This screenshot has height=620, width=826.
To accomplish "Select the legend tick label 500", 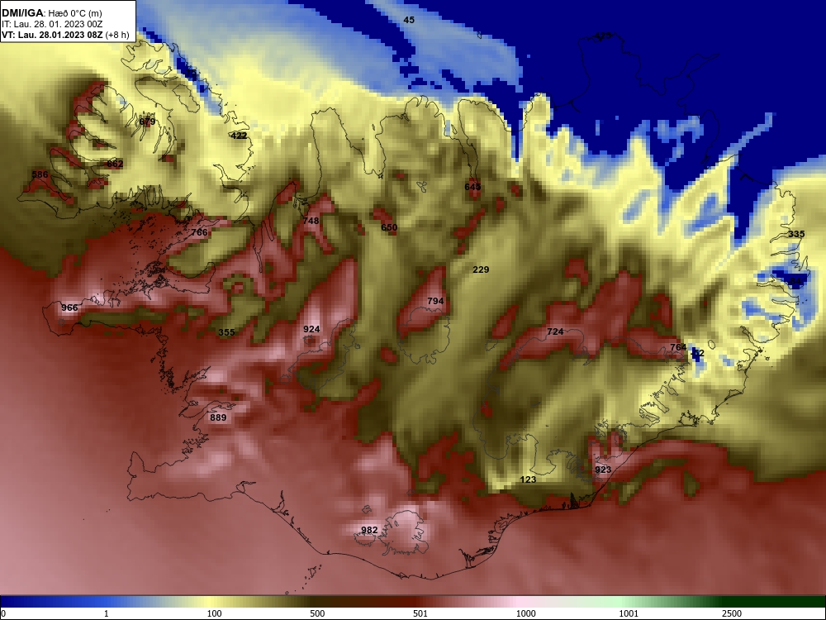I will [x=317, y=613].
